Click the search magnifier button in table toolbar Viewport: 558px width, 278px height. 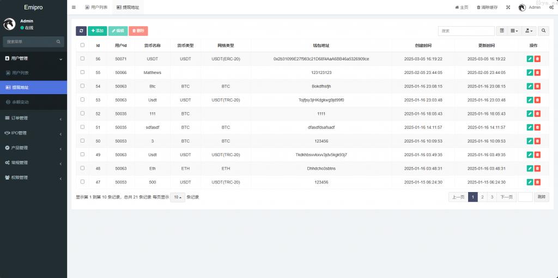(x=543, y=31)
